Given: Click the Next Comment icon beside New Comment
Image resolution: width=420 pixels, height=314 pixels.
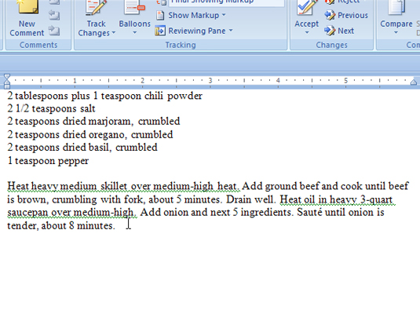Looking at the screenshot, I should coord(54,31).
